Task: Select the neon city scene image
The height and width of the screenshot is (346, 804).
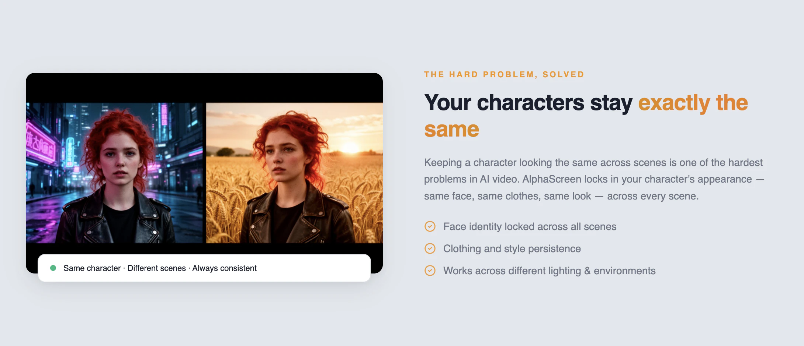Action: pyautogui.click(x=114, y=173)
